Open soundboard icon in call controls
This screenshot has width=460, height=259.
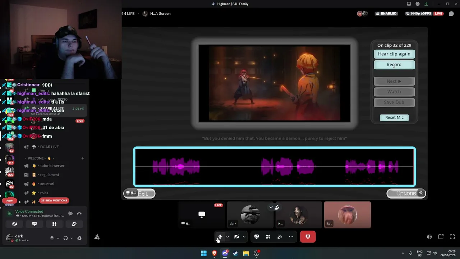coord(280,237)
